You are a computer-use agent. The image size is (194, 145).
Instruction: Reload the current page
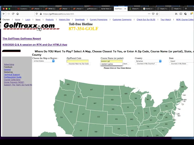(13, 14)
